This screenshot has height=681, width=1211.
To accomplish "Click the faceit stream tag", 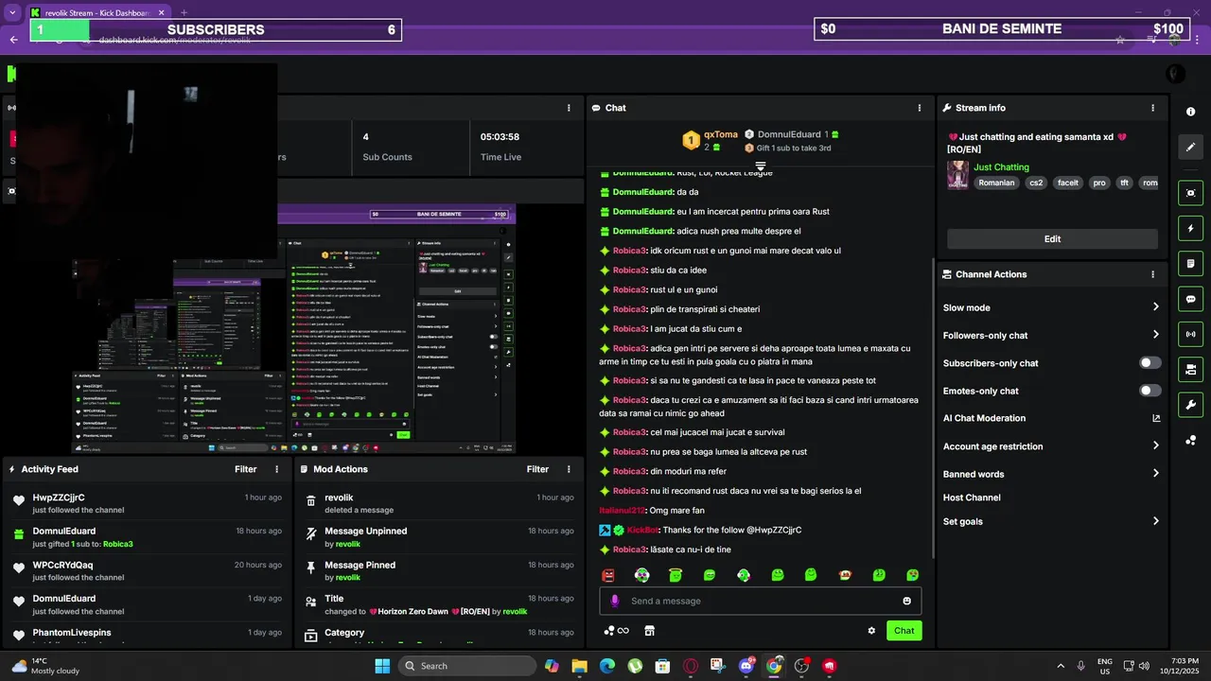I will coord(1067,183).
